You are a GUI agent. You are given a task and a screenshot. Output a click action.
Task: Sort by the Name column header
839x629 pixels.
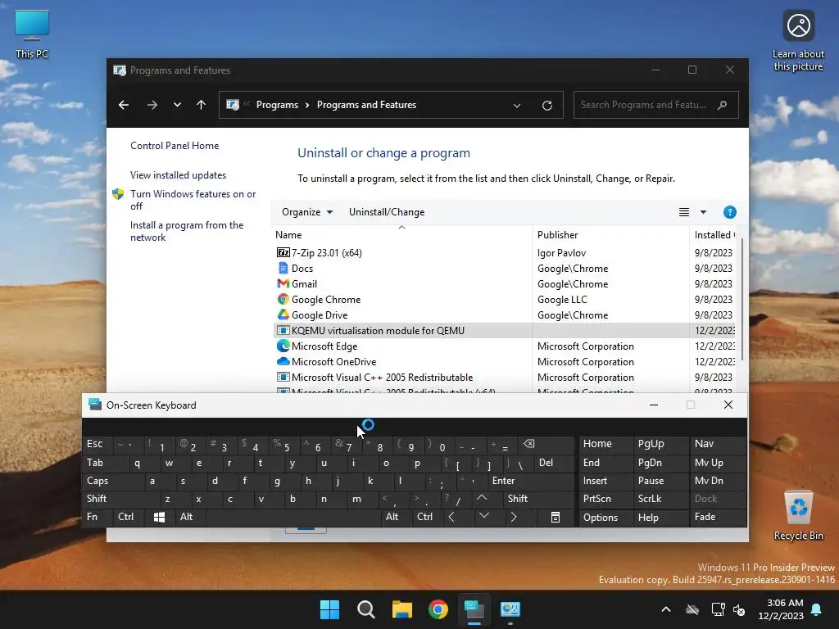coord(402,235)
